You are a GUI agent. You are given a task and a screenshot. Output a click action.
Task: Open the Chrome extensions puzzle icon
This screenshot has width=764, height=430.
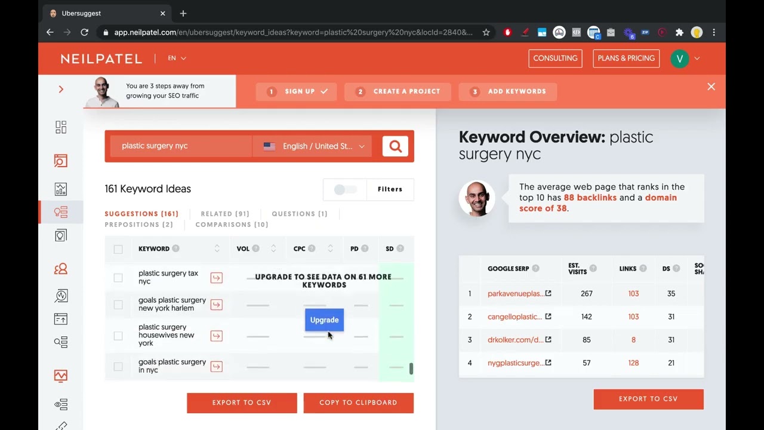click(x=679, y=32)
